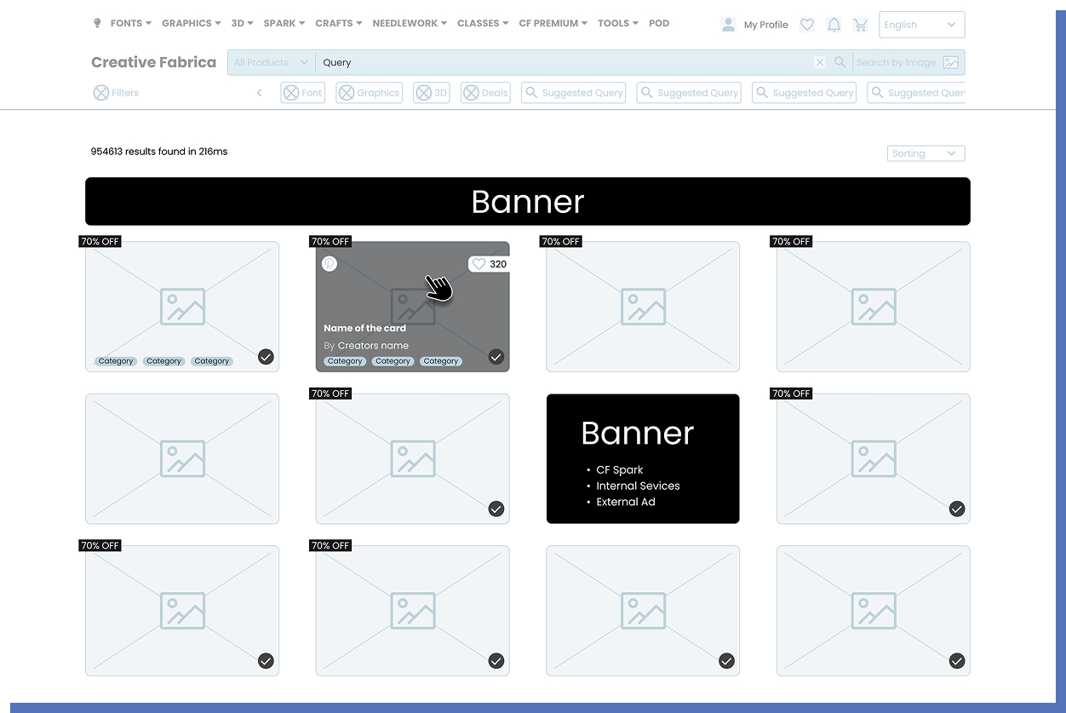Open the favorites heart icon in the header

click(807, 24)
